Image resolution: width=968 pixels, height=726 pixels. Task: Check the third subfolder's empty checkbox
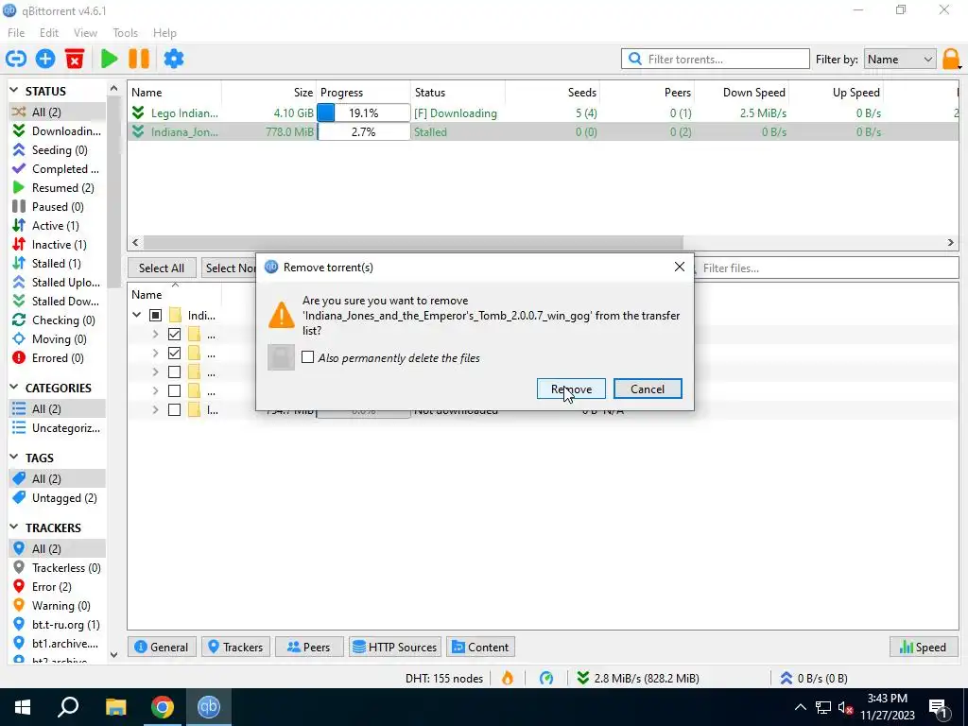pos(175,372)
